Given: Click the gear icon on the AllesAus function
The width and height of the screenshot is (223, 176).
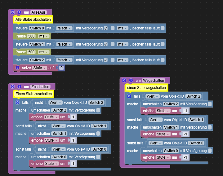Looking at the screenshot, I should point(12,12).
